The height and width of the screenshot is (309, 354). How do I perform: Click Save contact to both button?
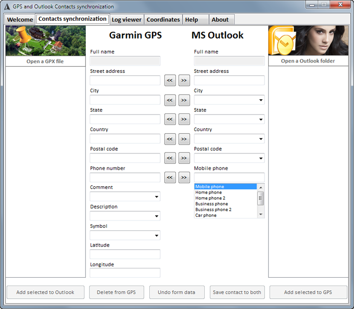pos(237,292)
